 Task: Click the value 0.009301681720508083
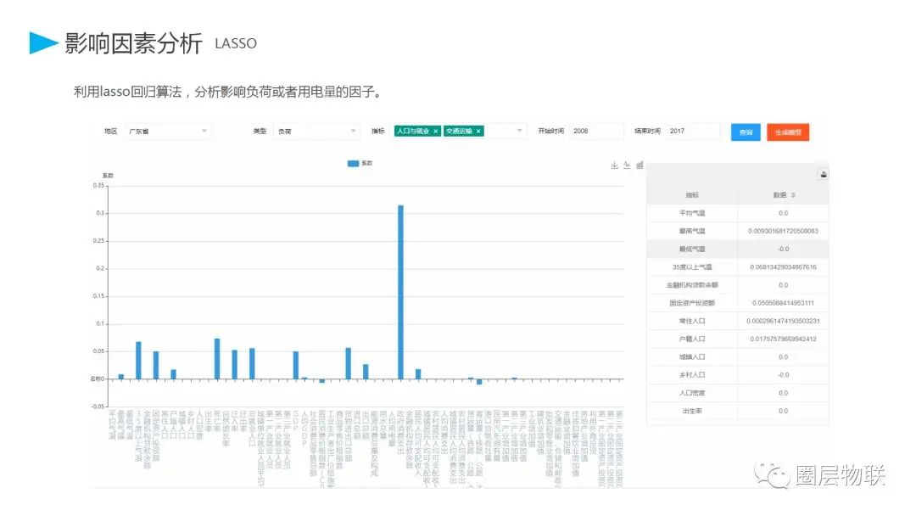(784, 232)
